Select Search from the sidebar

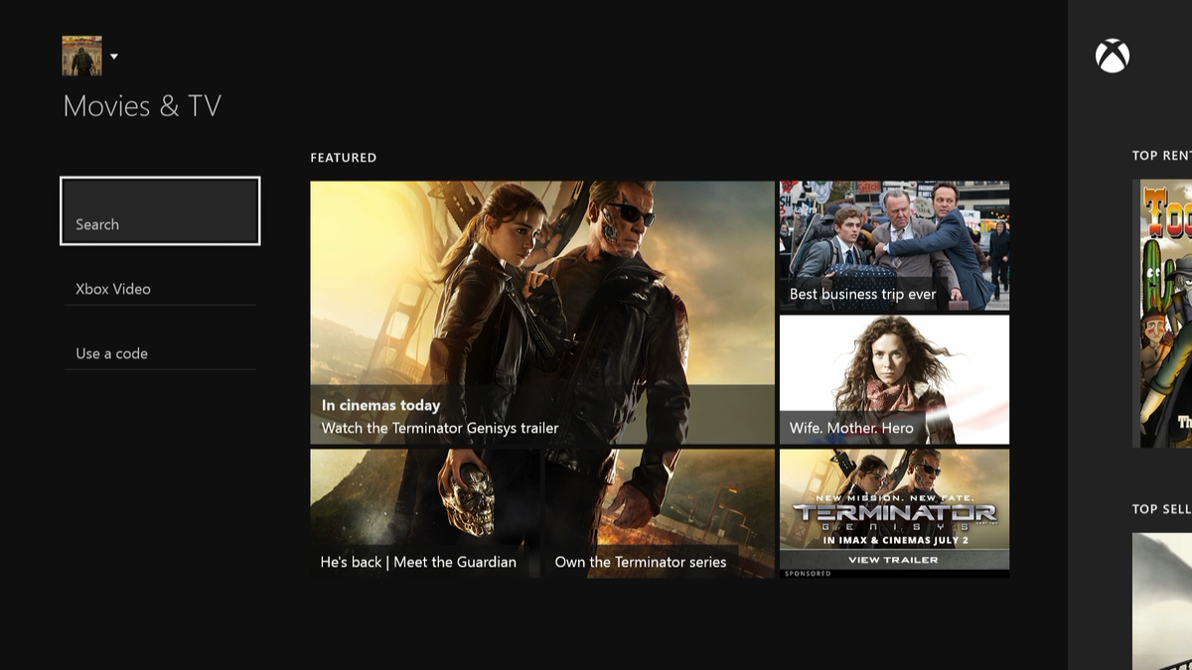[x=159, y=210]
